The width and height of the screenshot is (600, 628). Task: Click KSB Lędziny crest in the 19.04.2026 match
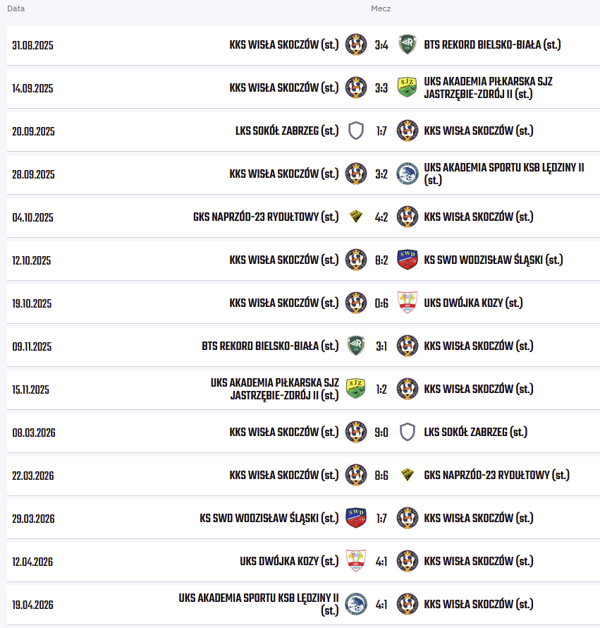pyautogui.click(x=356, y=605)
